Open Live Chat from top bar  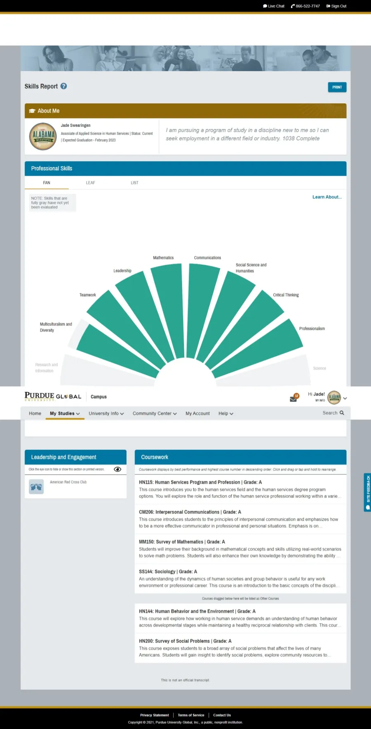coord(274,6)
